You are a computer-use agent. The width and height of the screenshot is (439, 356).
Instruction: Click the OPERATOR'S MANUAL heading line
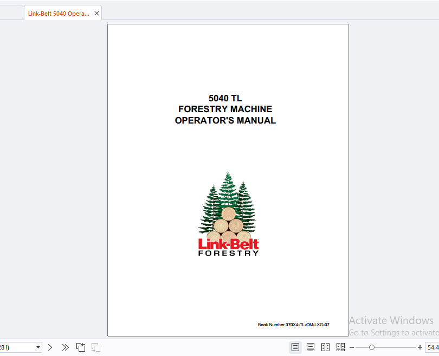[225, 120]
